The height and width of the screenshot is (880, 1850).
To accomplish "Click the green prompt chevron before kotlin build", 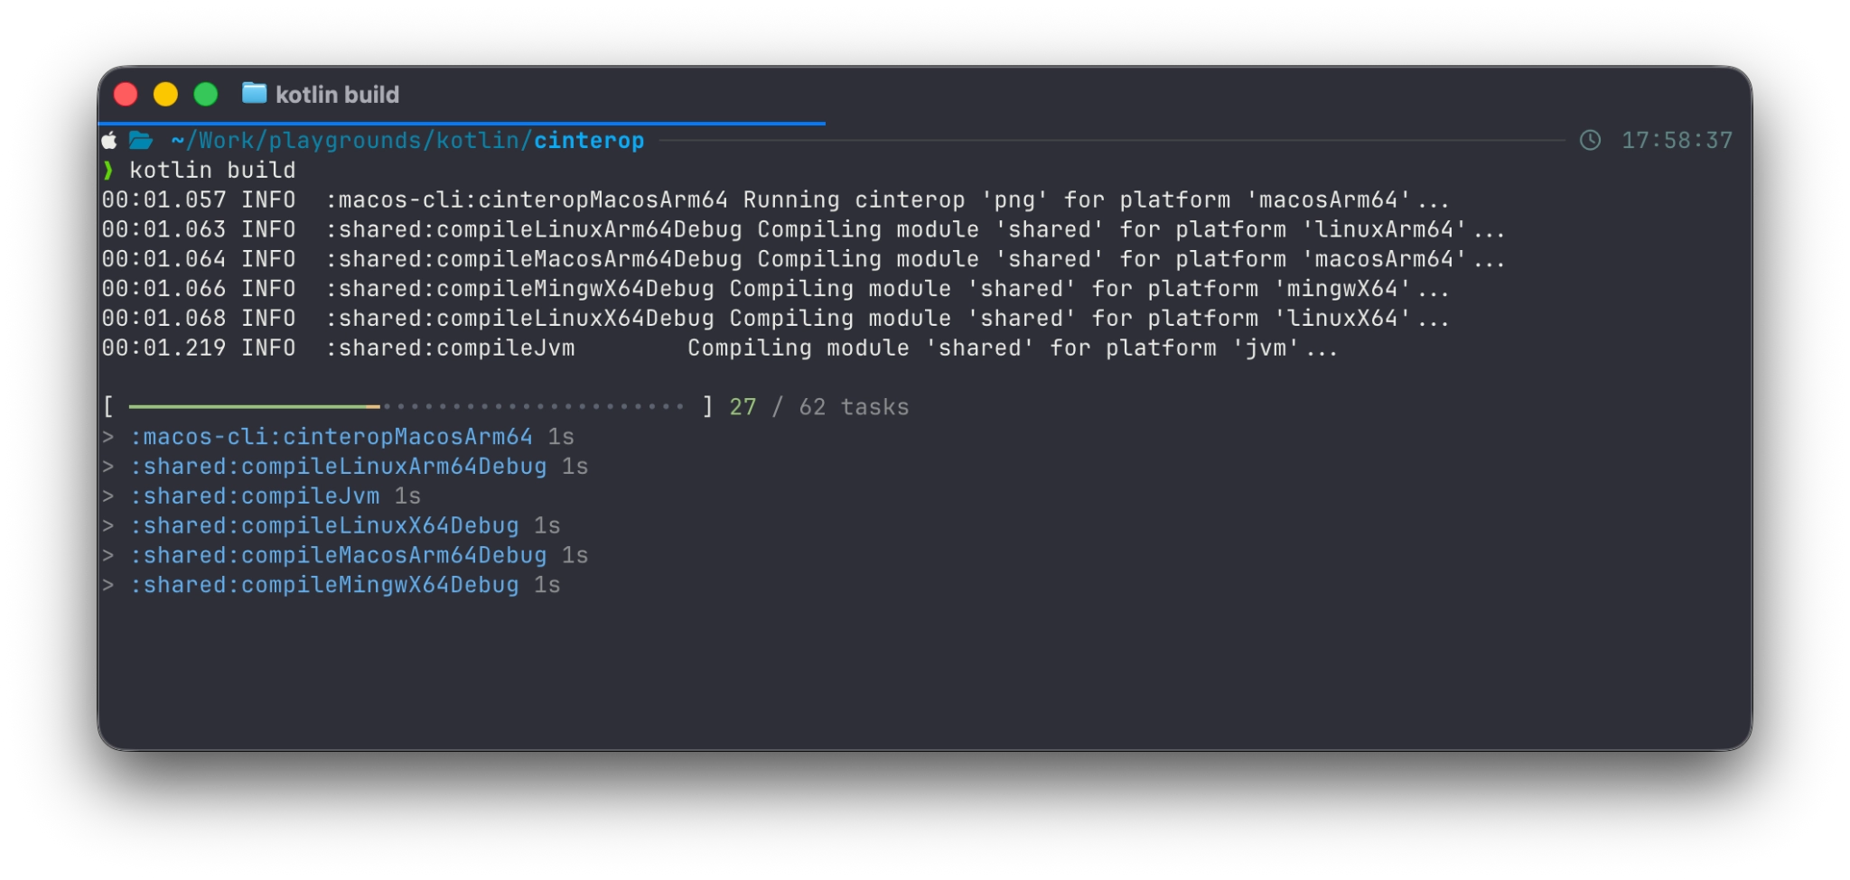I will pos(108,170).
